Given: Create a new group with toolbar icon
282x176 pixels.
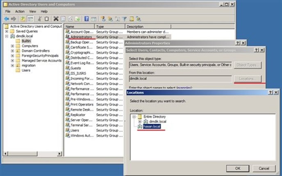Looking at the screenshot, I should (110, 19).
